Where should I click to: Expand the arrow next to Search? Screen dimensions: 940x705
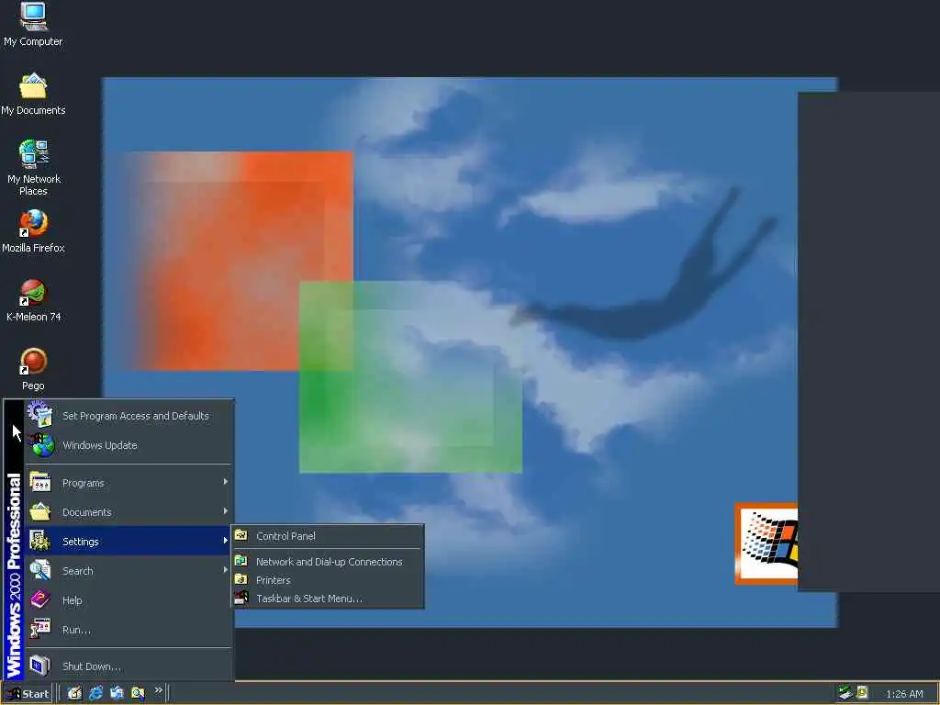[226, 569]
